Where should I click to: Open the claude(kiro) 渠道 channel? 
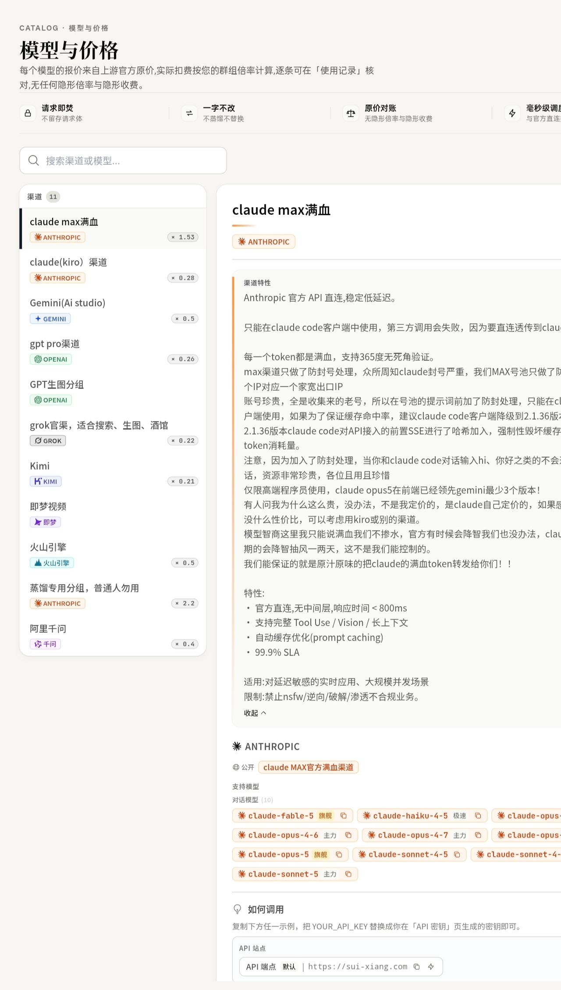113,270
